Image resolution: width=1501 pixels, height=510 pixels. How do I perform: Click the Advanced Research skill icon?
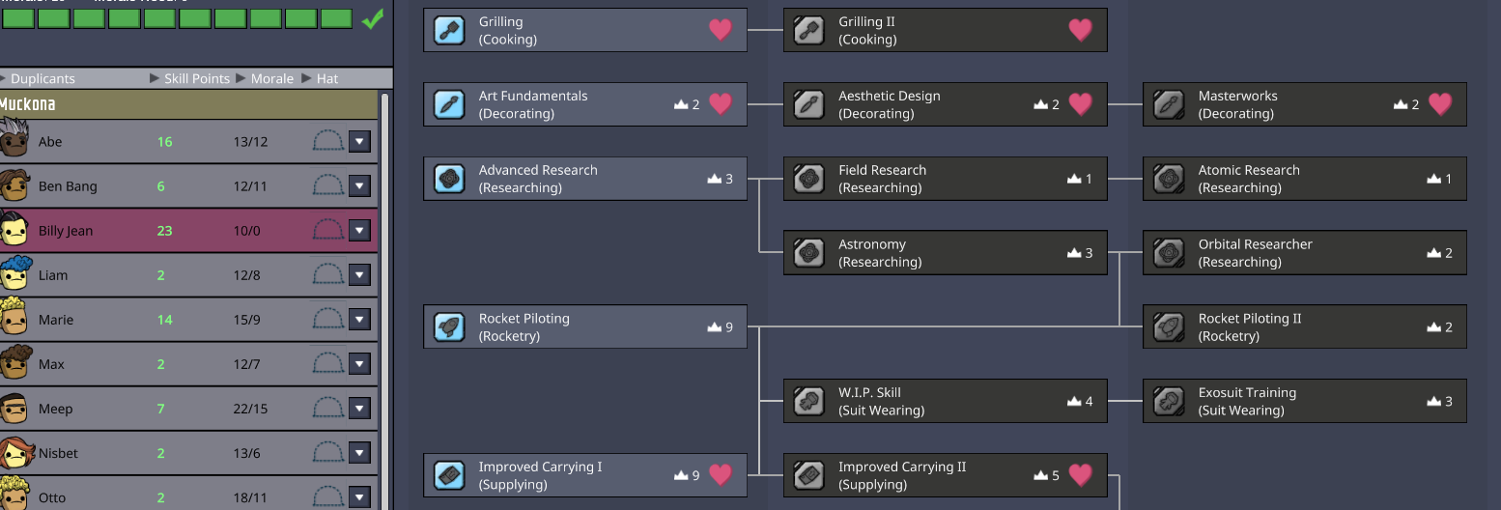449,179
